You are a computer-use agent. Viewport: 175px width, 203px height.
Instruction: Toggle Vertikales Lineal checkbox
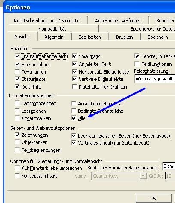(x=74, y=143)
